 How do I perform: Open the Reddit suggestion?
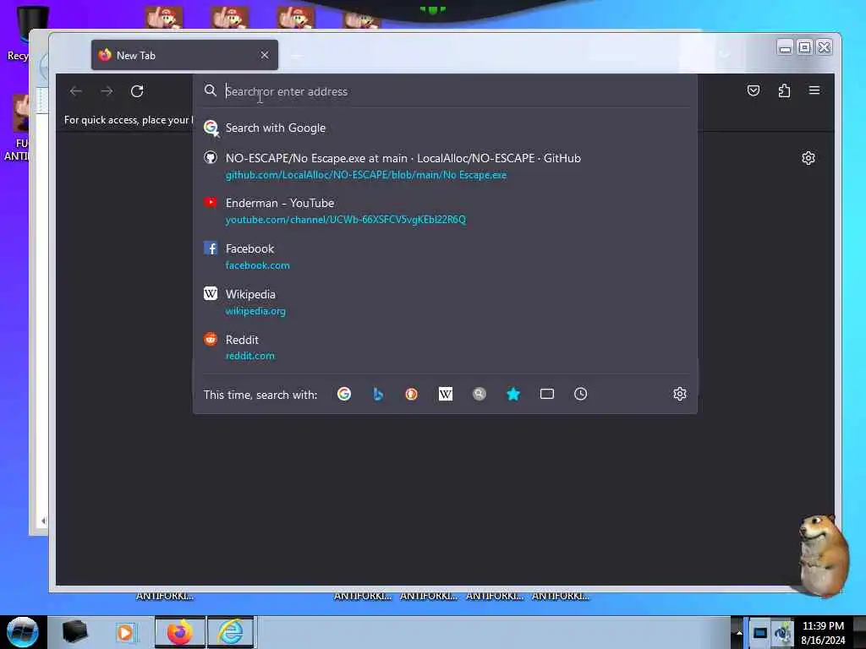pyautogui.click(x=445, y=347)
